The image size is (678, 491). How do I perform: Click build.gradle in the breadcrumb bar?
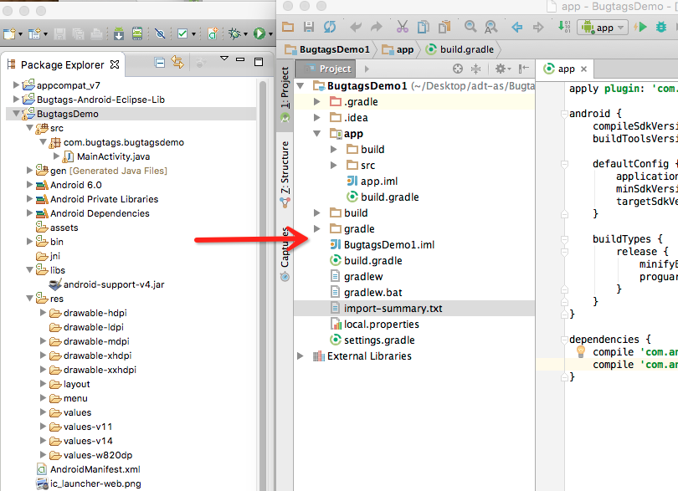click(462, 49)
